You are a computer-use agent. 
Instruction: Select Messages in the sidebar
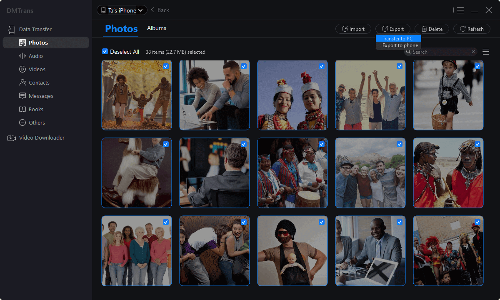tap(41, 96)
